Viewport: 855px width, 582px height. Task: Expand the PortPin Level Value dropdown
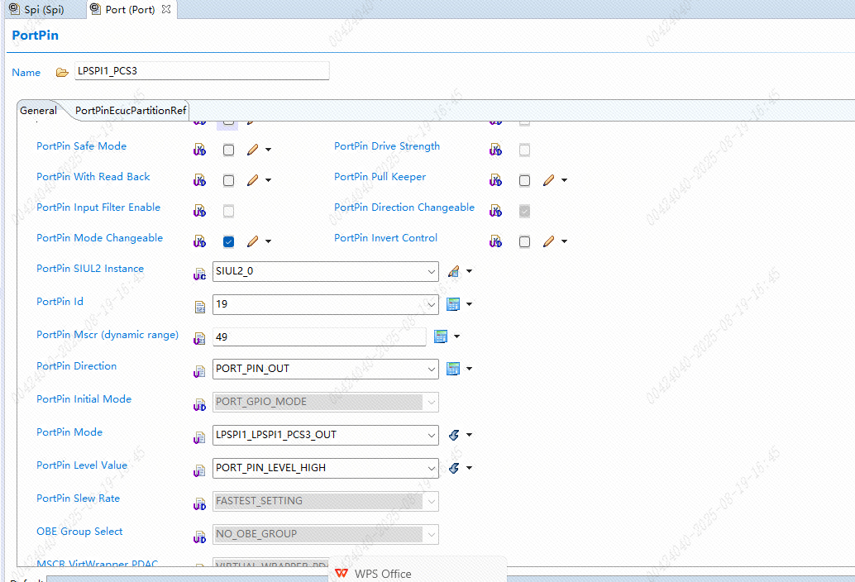[x=326, y=468]
